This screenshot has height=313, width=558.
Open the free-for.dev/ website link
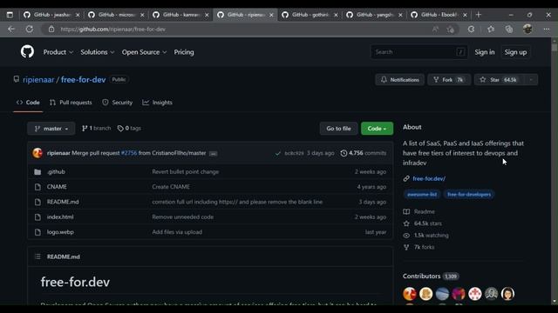(429, 178)
